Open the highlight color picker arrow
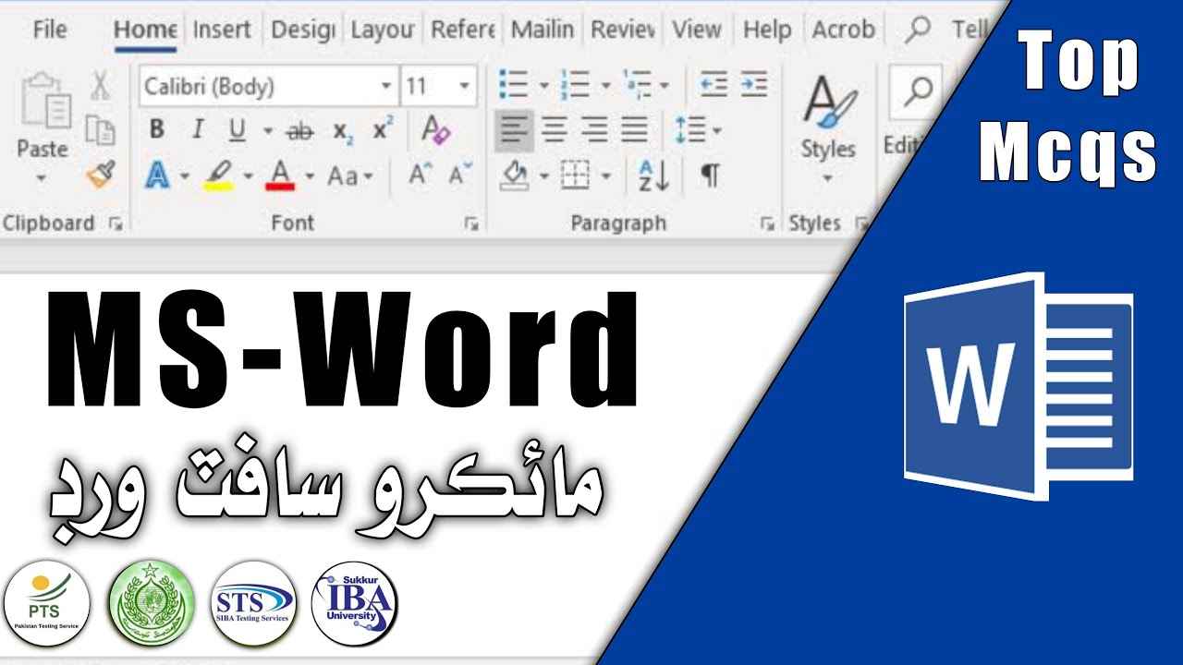 tap(248, 175)
